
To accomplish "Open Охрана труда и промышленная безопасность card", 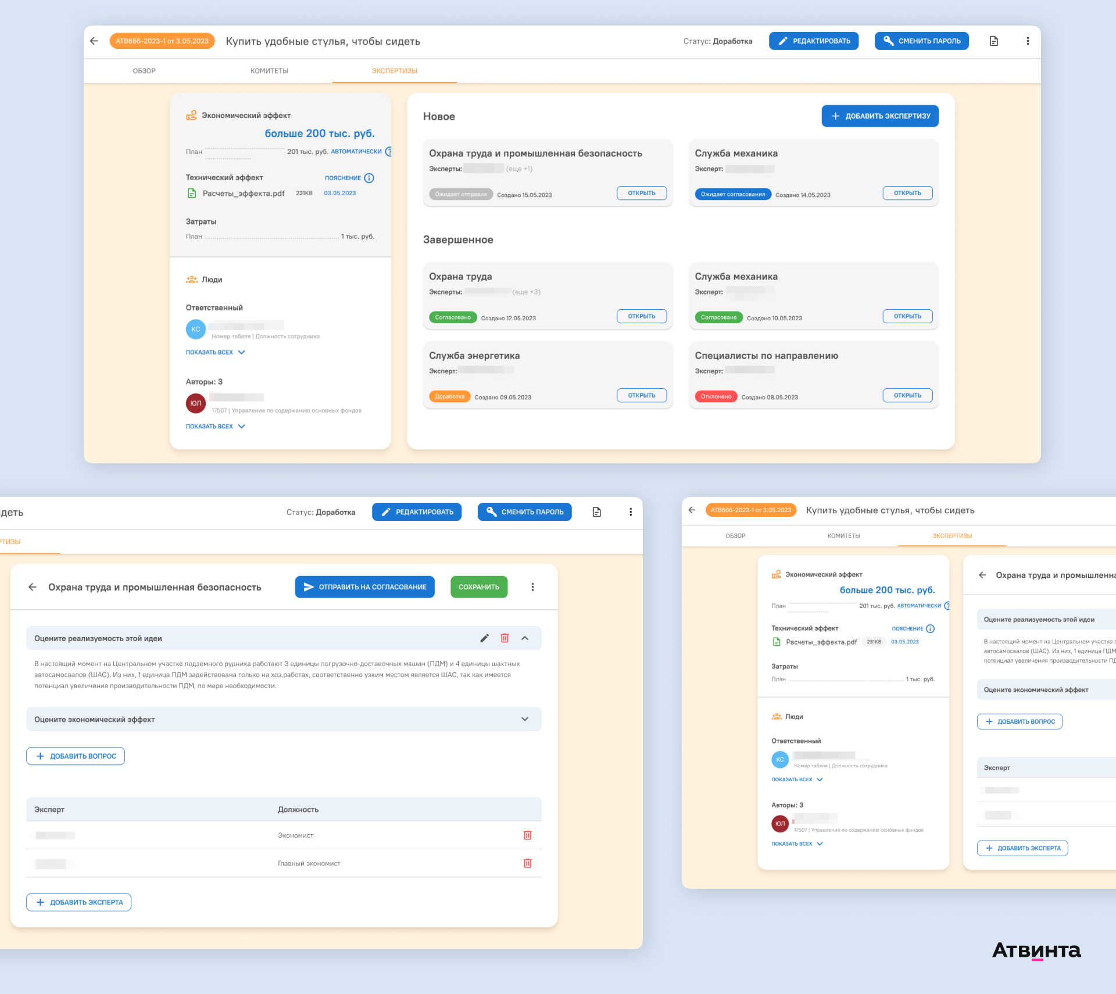I will click(x=642, y=193).
